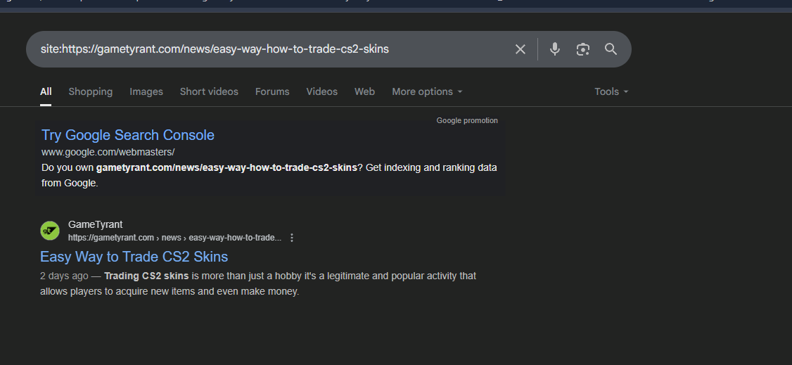The height and width of the screenshot is (365, 792).
Task: Open search by image with the camera lens icon
Action: tap(583, 49)
